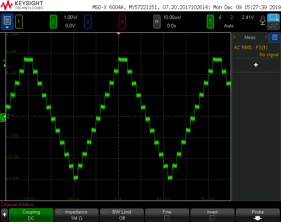Image resolution: width=281 pixels, height=222 pixels.
Task: Open the Trigger (T) settings button
Action: click(x=210, y=22)
